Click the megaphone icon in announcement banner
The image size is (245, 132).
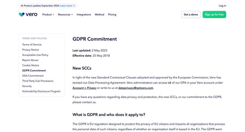click(x=22, y=5)
